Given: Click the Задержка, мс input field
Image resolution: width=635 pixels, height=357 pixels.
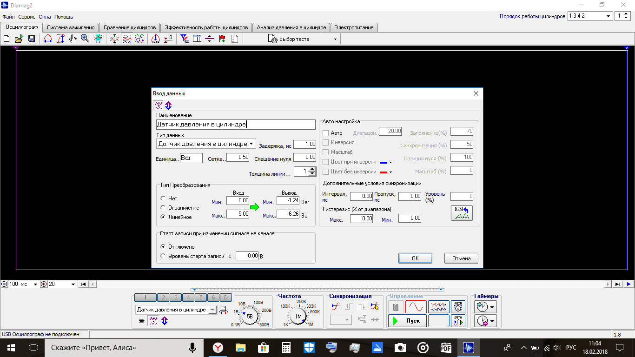Looking at the screenshot, I should tap(304, 144).
